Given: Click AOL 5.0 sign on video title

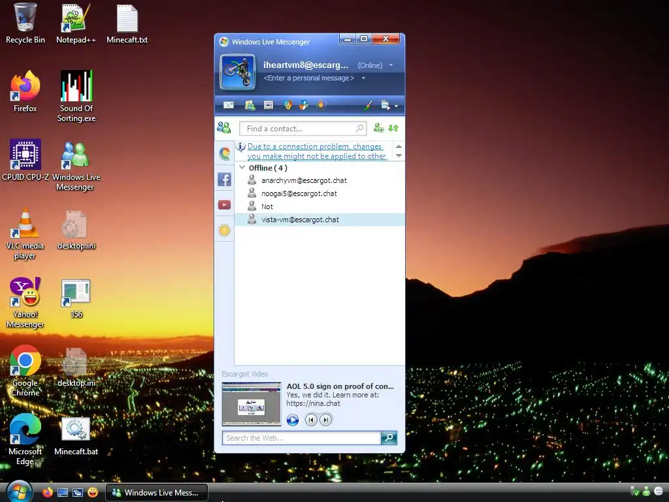Looking at the screenshot, I should (340, 386).
